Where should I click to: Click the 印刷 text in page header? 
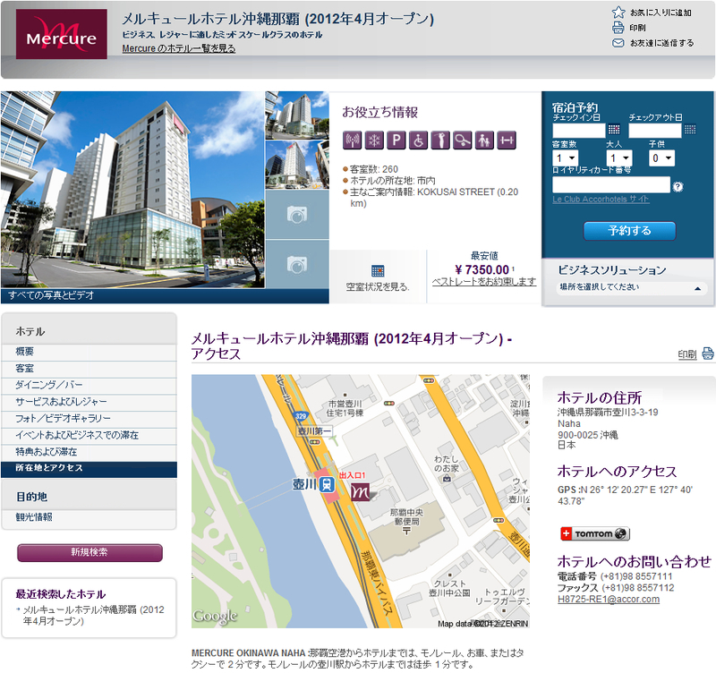pyautogui.click(x=637, y=28)
